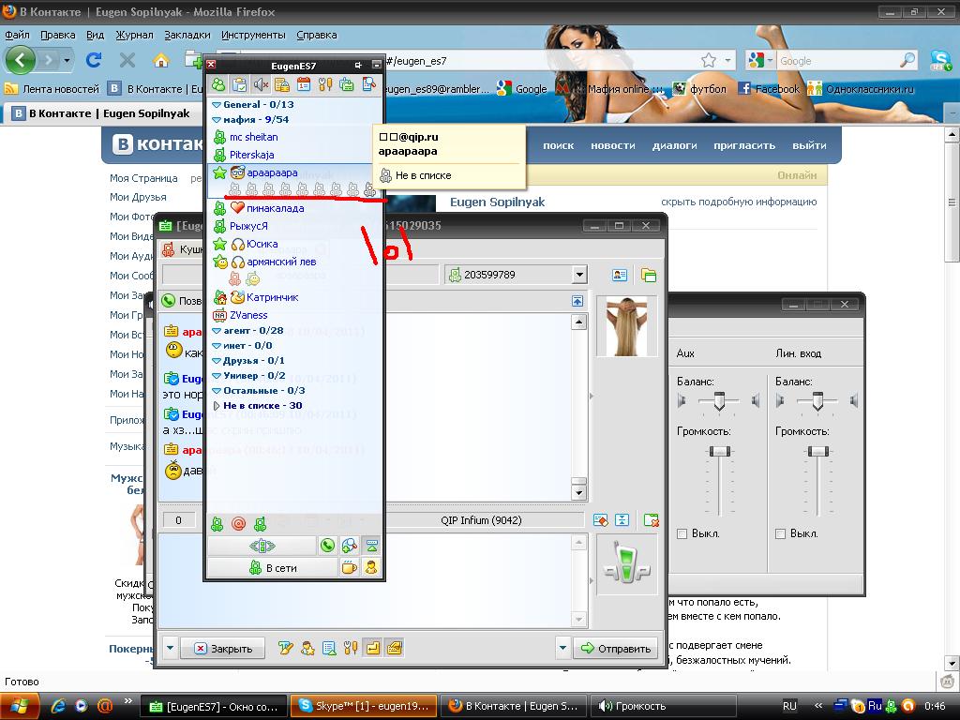Open the 203599789 account dropdown
Image resolution: width=960 pixels, height=720 pixels.
[579, 275]
